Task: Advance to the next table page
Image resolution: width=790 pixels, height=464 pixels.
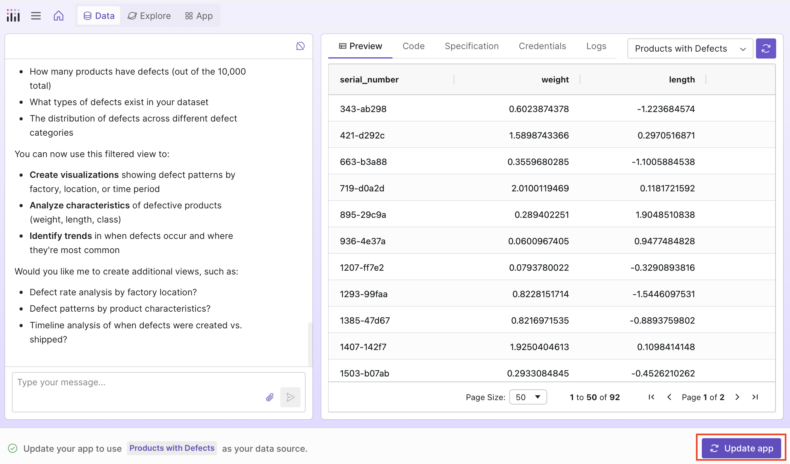Action: (x=737, y=397)
